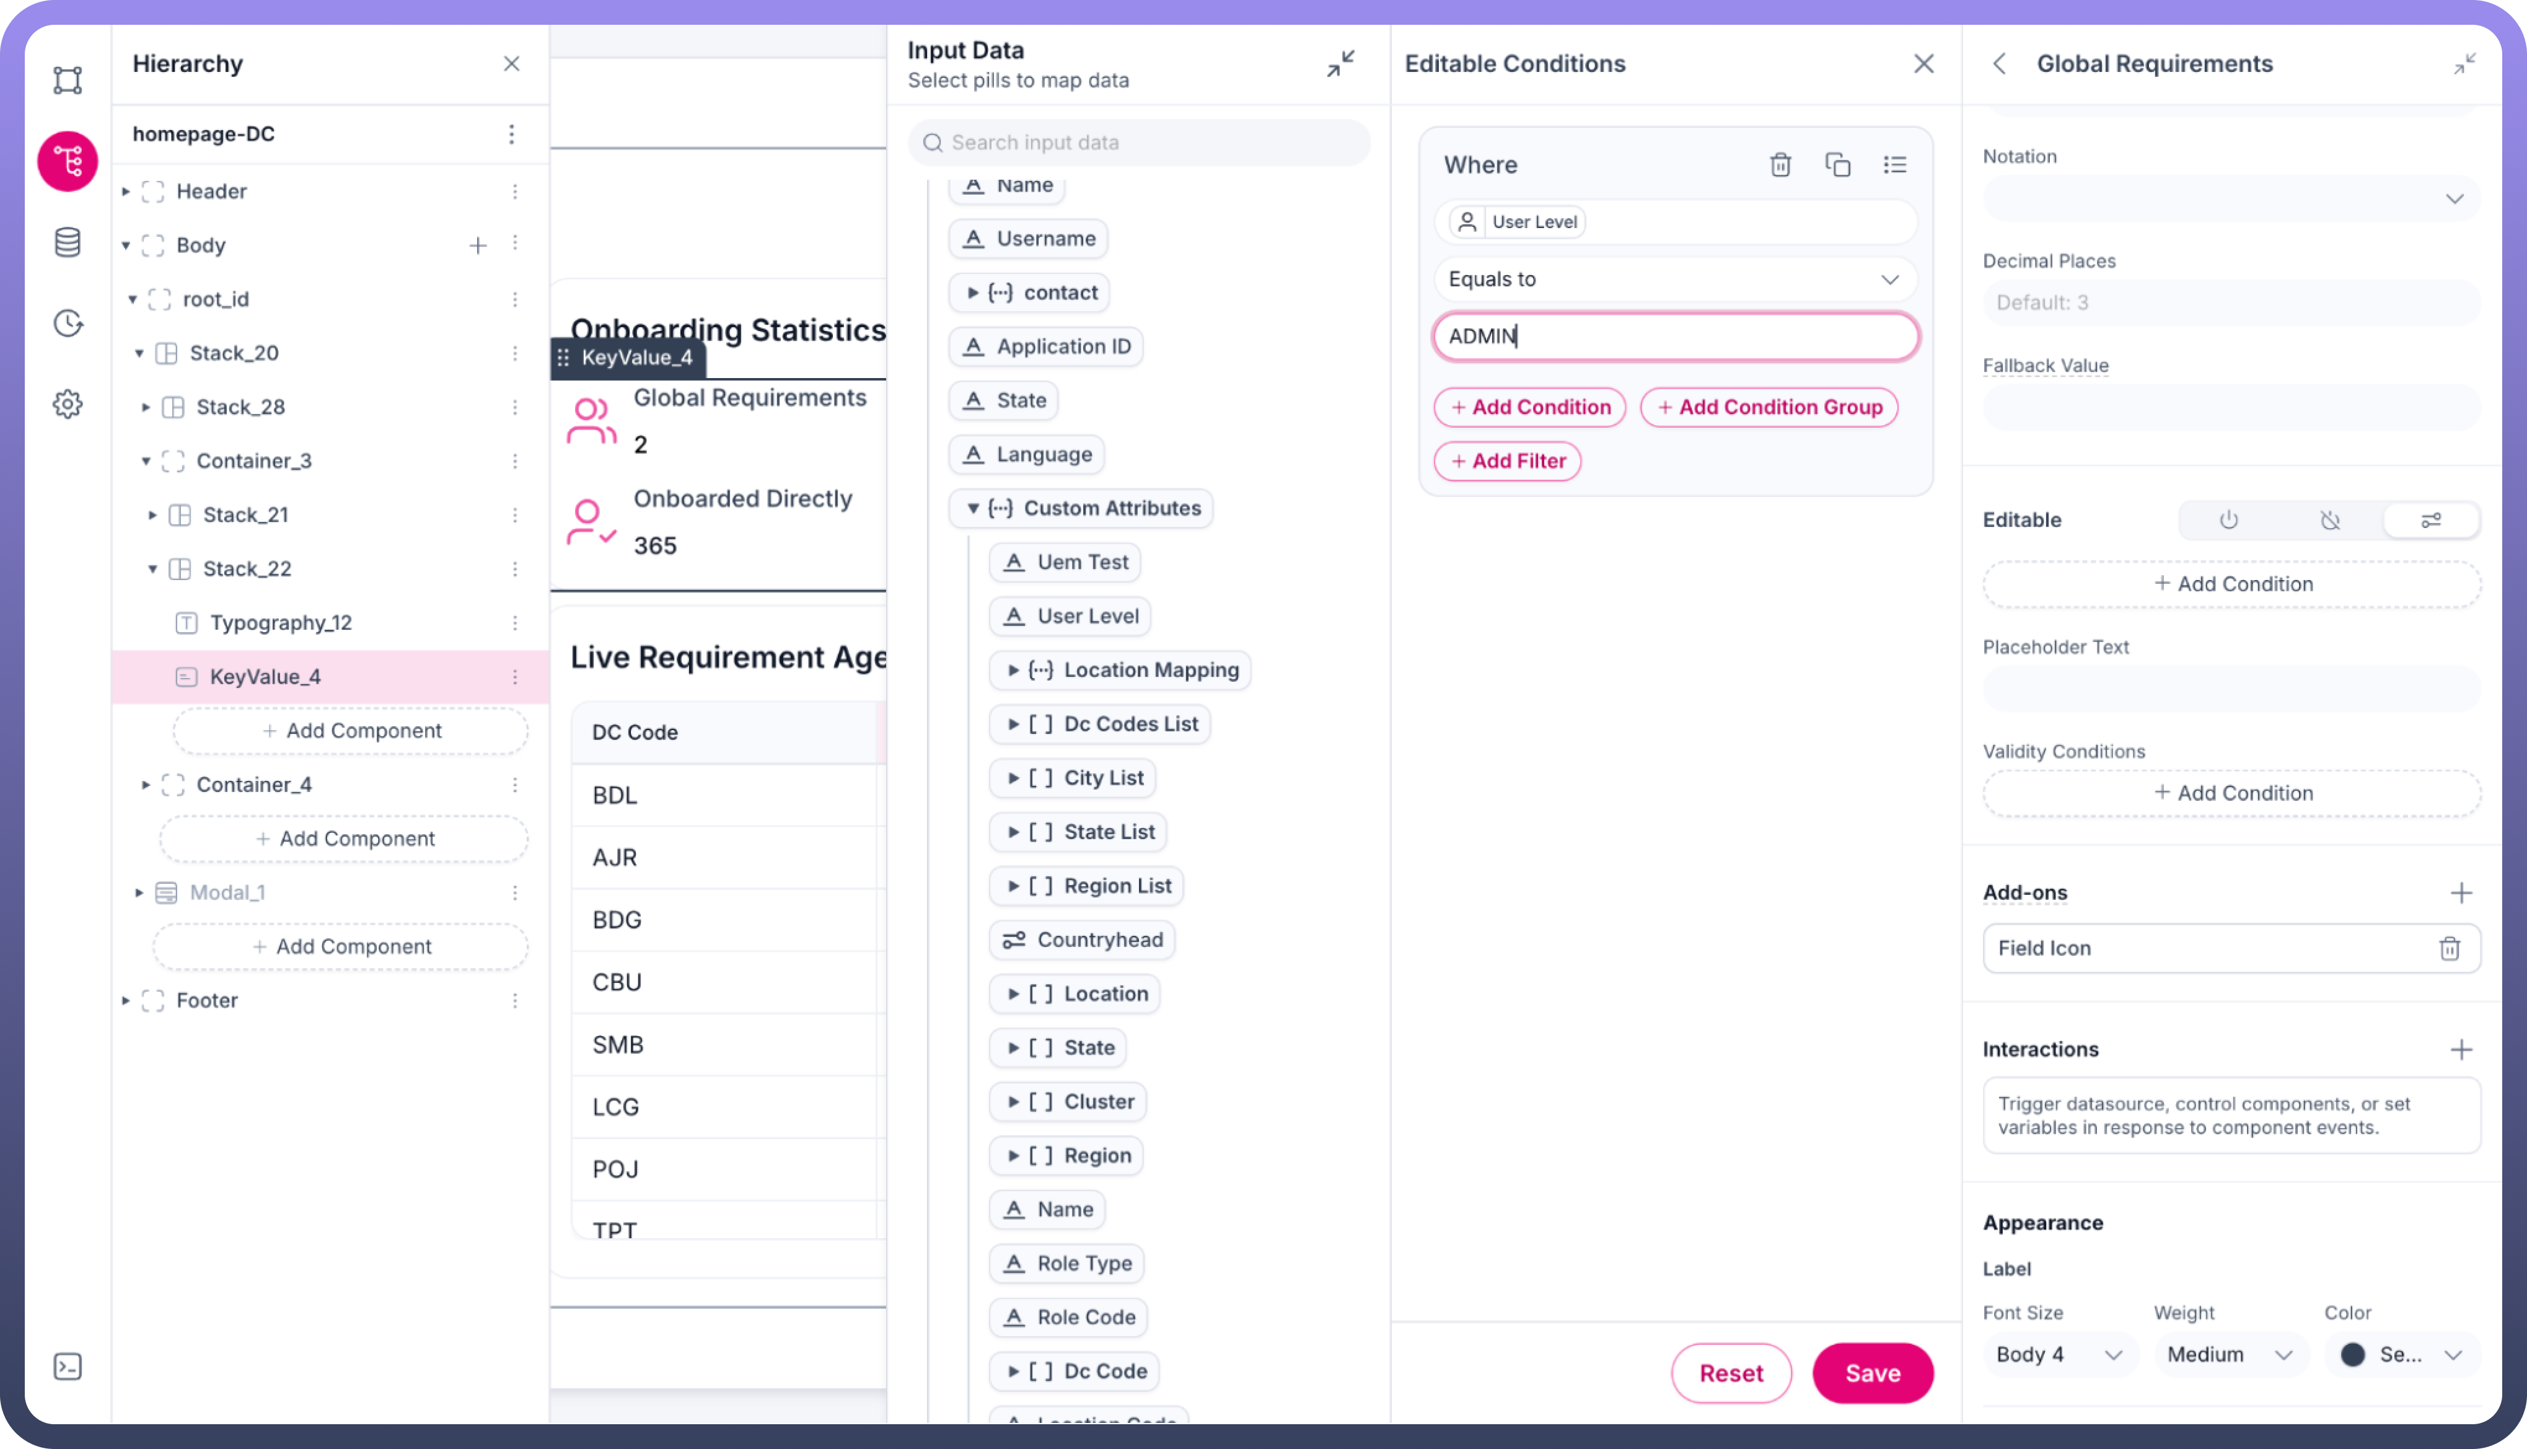Image resolution: width=2527 pixels, height=1449 pixels.
Task: Open the label Color swatch dropdown
Action: 2401,1354
